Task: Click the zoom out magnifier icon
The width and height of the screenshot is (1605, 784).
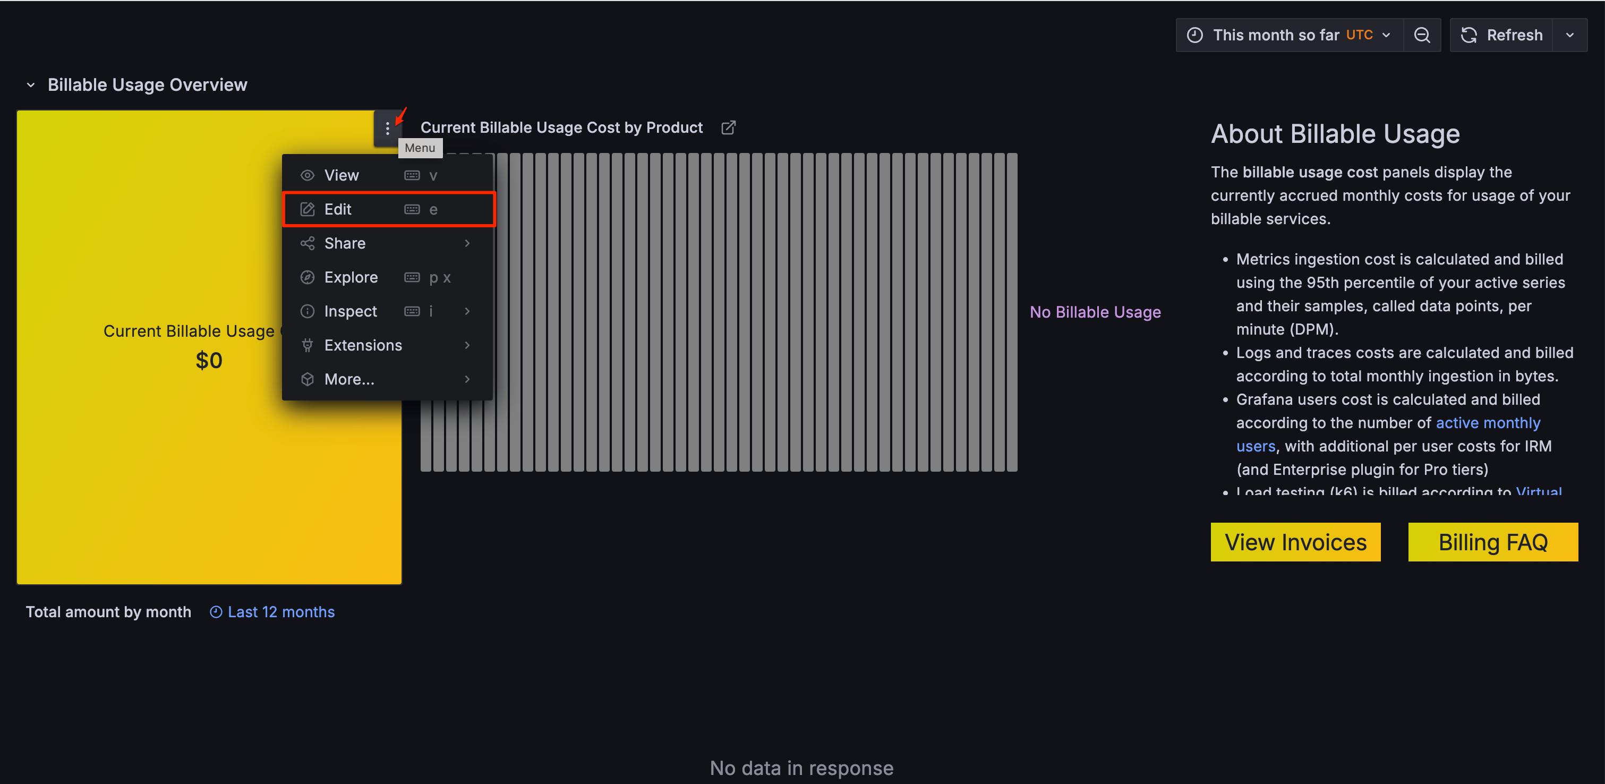Action: point(1422,35)
